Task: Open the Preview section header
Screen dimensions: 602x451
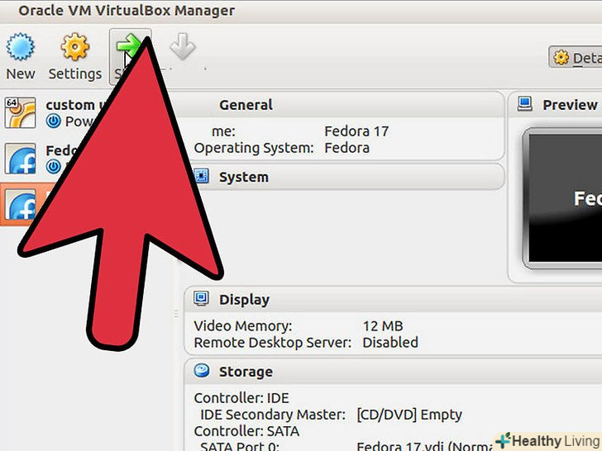Action: [570, 105]
